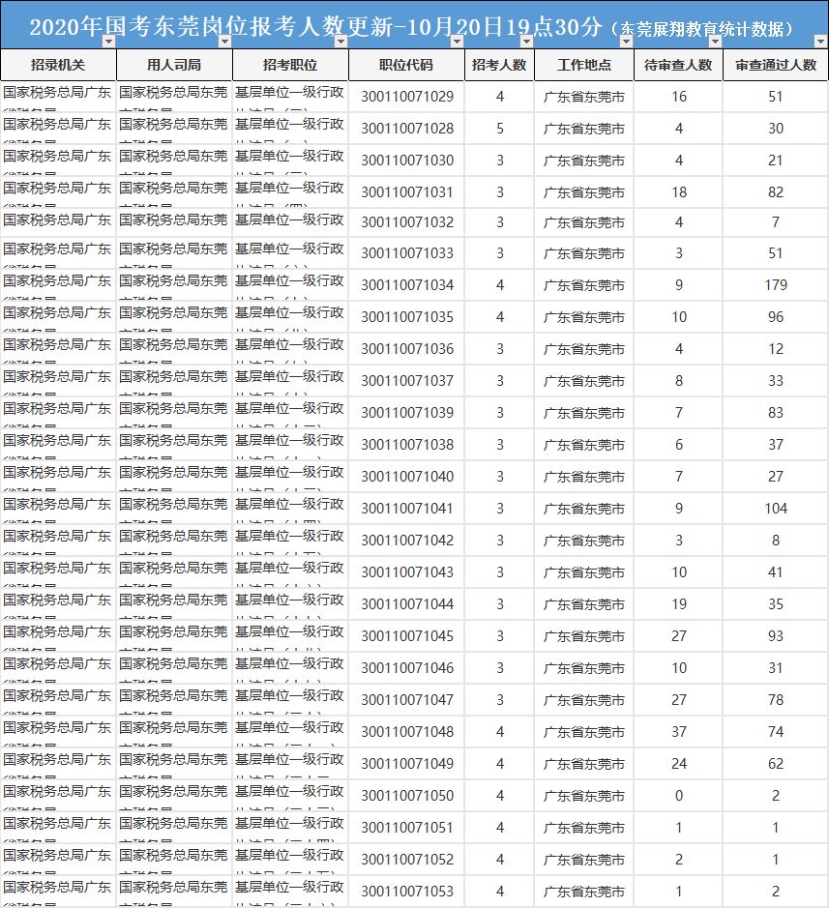
Task: Select position code cell 300110071041
Action: coord(406,508)
